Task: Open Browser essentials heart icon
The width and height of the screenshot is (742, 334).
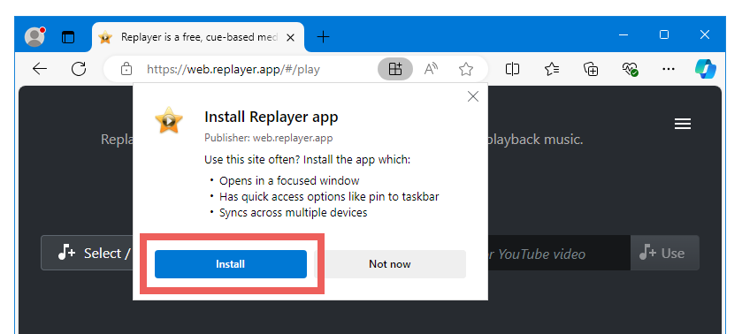Action: coord(630,70)
